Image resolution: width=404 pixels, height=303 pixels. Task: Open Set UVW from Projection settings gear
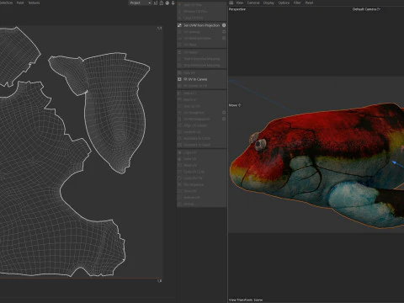[224, 25]
